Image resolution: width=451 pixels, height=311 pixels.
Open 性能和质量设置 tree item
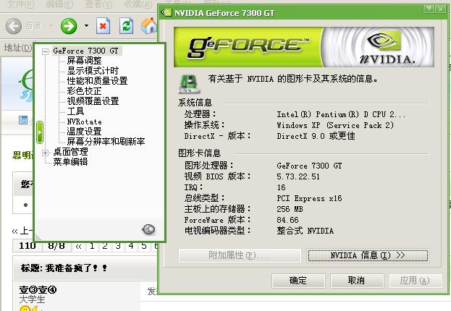pyautogui.click(x=97, y=81)
